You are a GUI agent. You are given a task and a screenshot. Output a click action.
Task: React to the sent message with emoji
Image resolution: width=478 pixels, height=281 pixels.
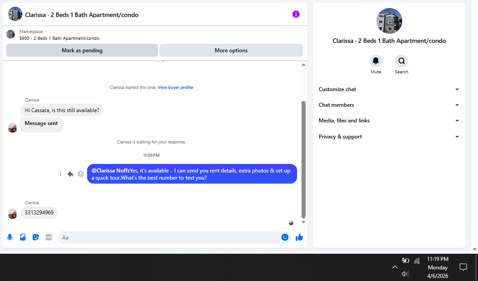[80, 174]
